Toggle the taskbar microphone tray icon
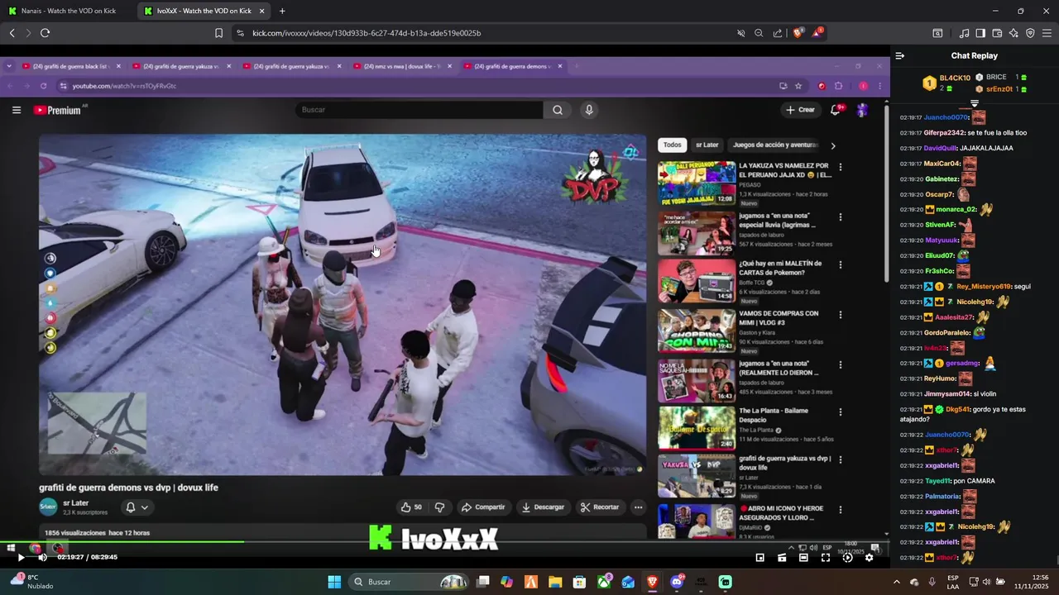 [932, 582]
